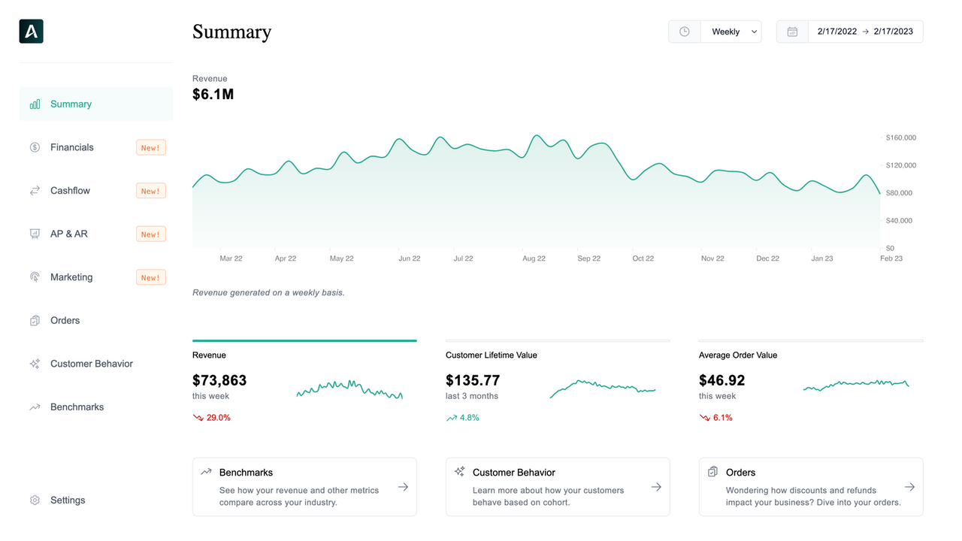Screen dimensions: 962x541
Task: Click the Benchmarks trend icon in sidebar
Action: pyautogui.click(x=35, y=407)
